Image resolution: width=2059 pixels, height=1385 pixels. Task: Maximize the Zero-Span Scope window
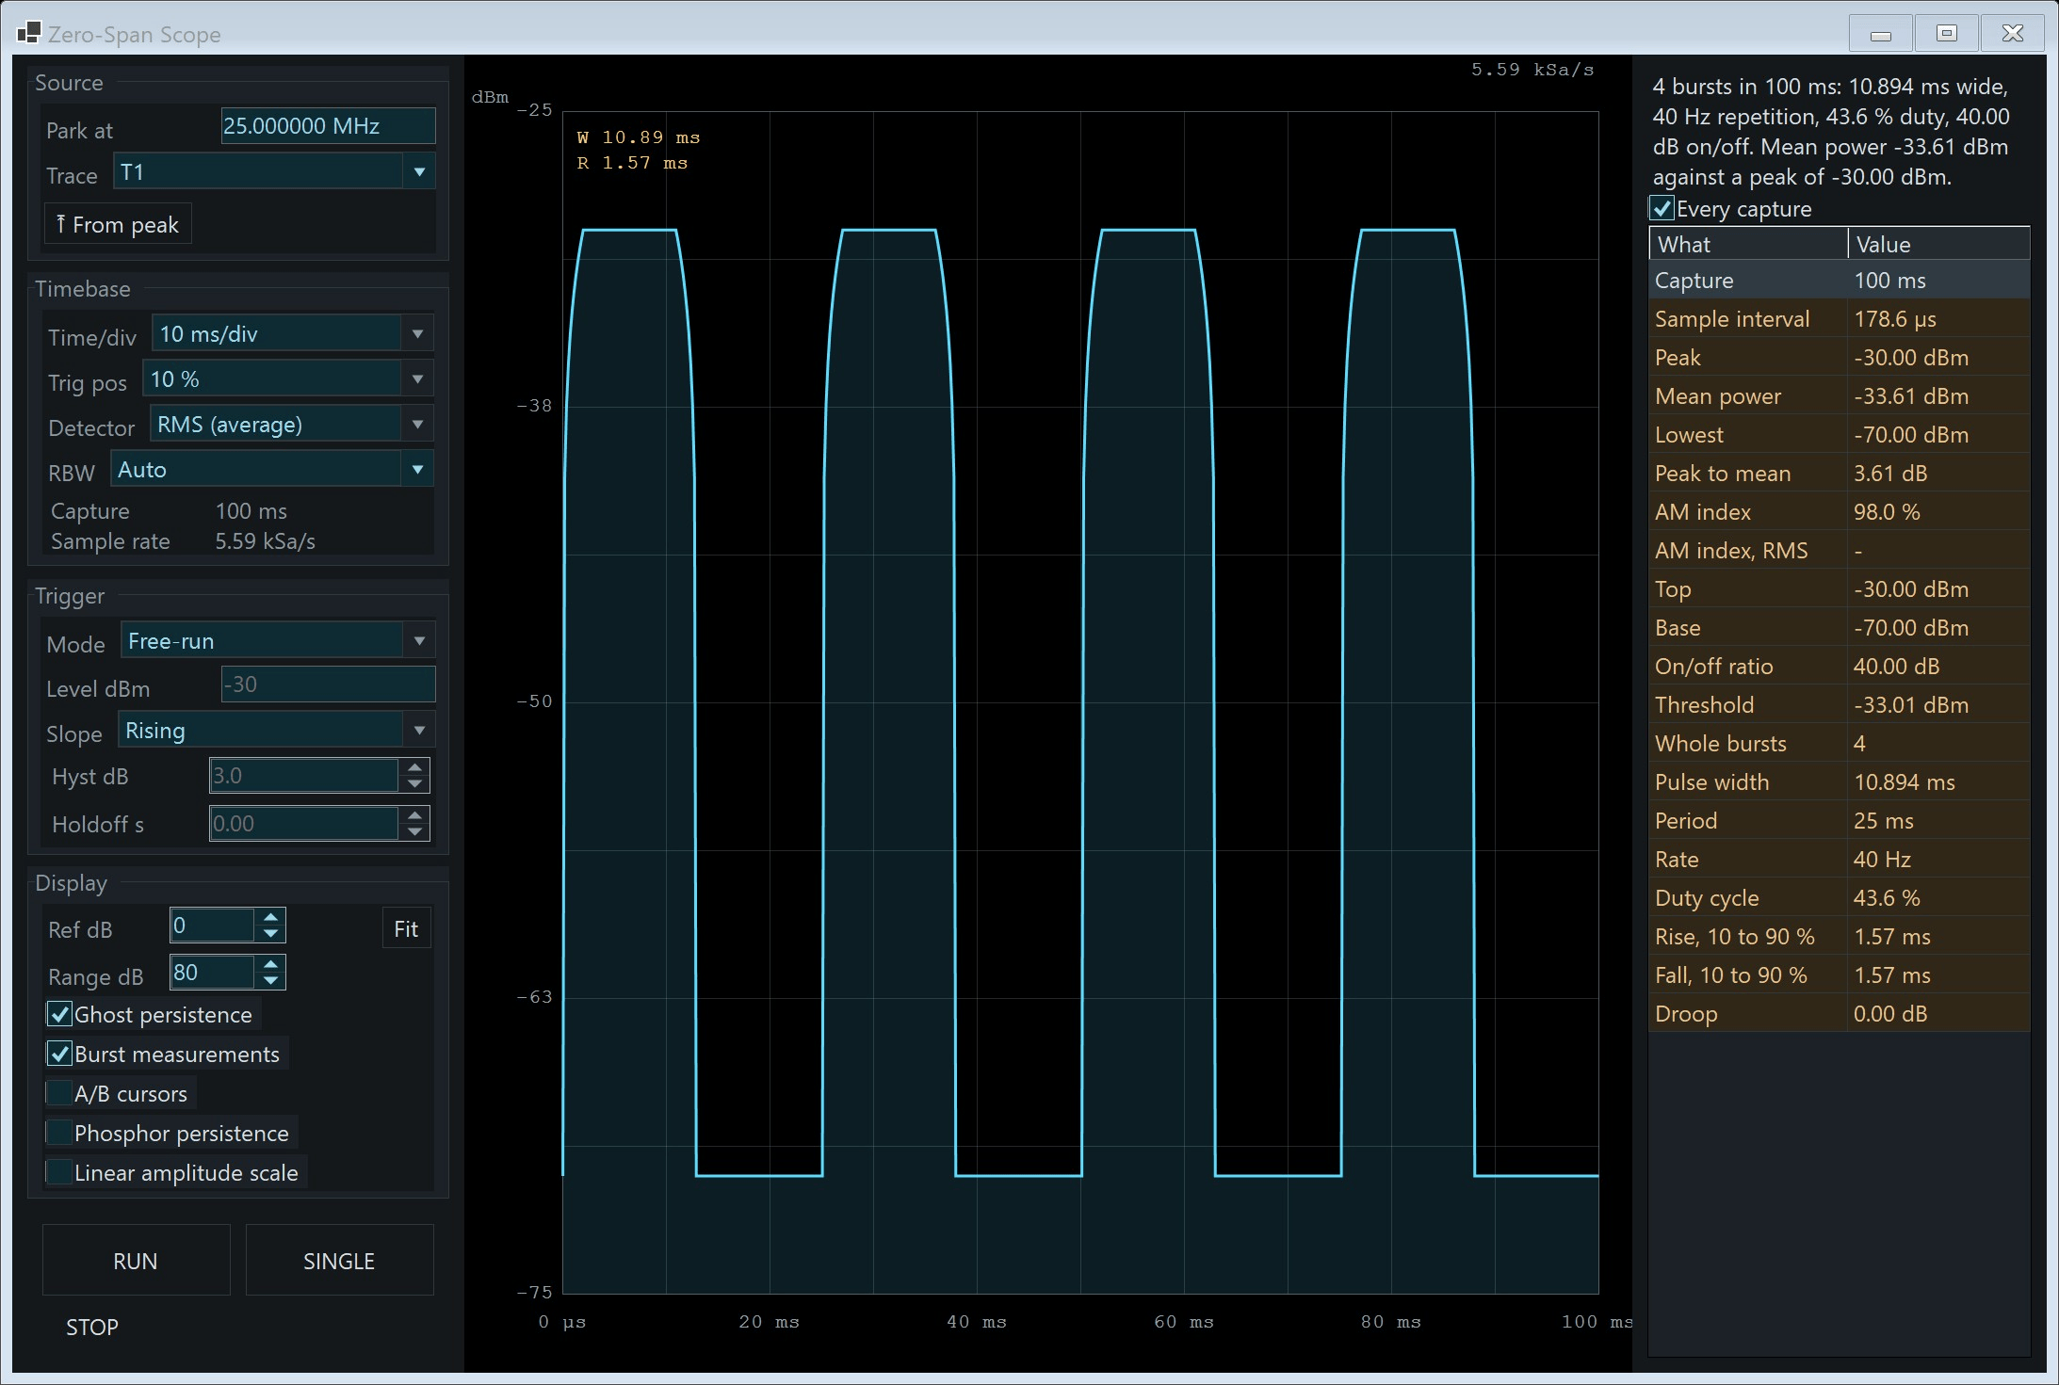click(1946, 34)
